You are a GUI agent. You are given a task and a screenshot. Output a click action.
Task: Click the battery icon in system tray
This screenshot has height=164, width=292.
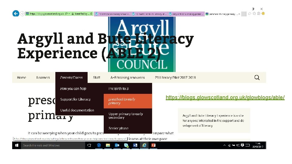(x=233, y=145)
